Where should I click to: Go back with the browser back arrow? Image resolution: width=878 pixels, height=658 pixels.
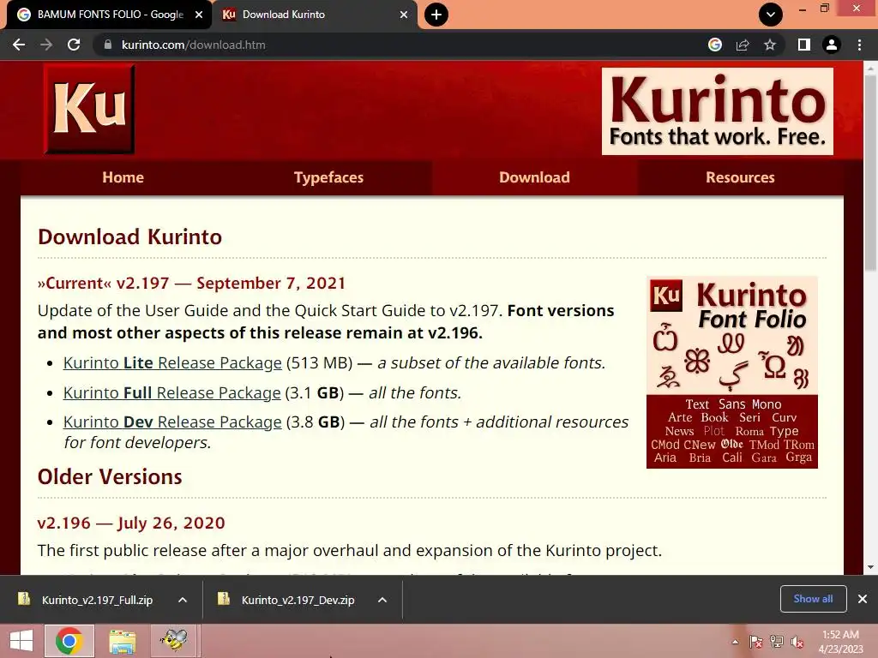(19, 45)
